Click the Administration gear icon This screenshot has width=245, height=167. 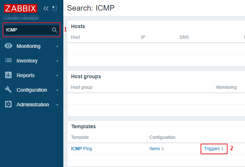(8, 104)
